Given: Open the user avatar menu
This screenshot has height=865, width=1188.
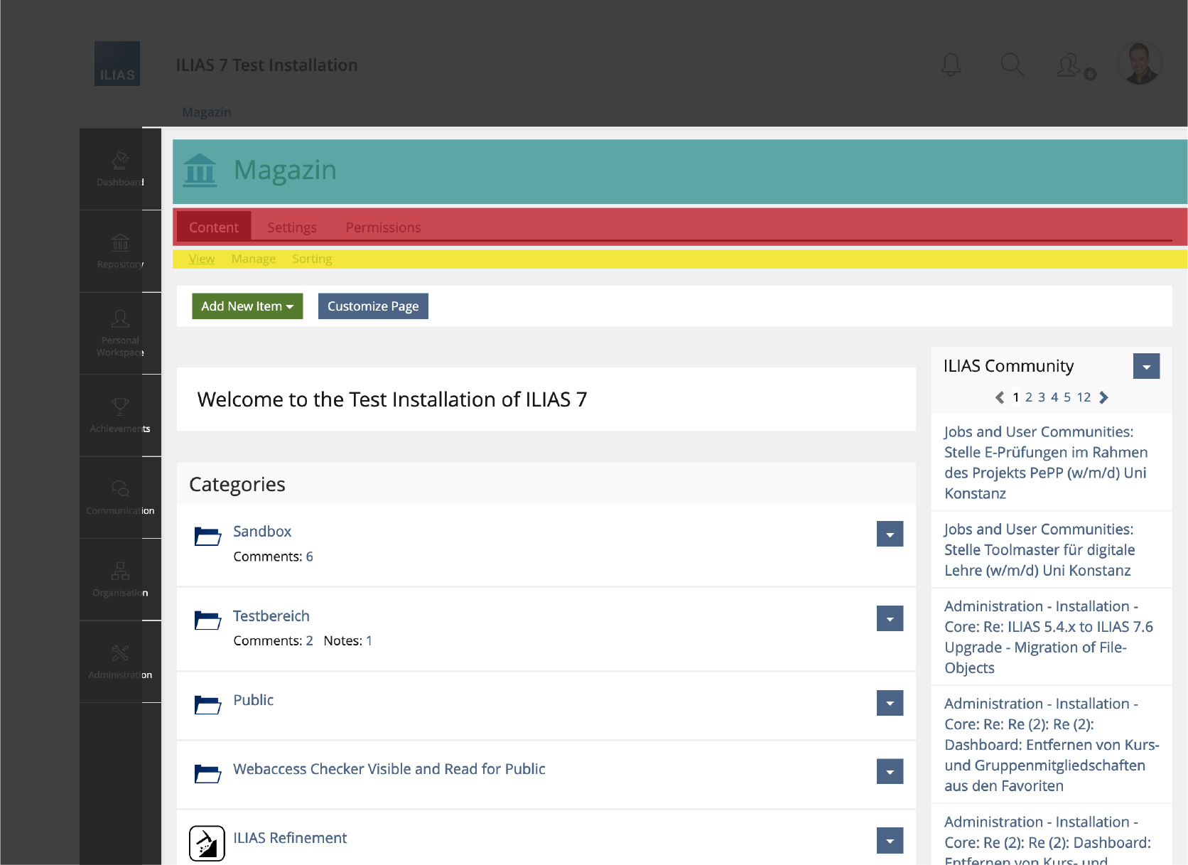Looking at the screenshot, I should click(x=1140, y=64).
